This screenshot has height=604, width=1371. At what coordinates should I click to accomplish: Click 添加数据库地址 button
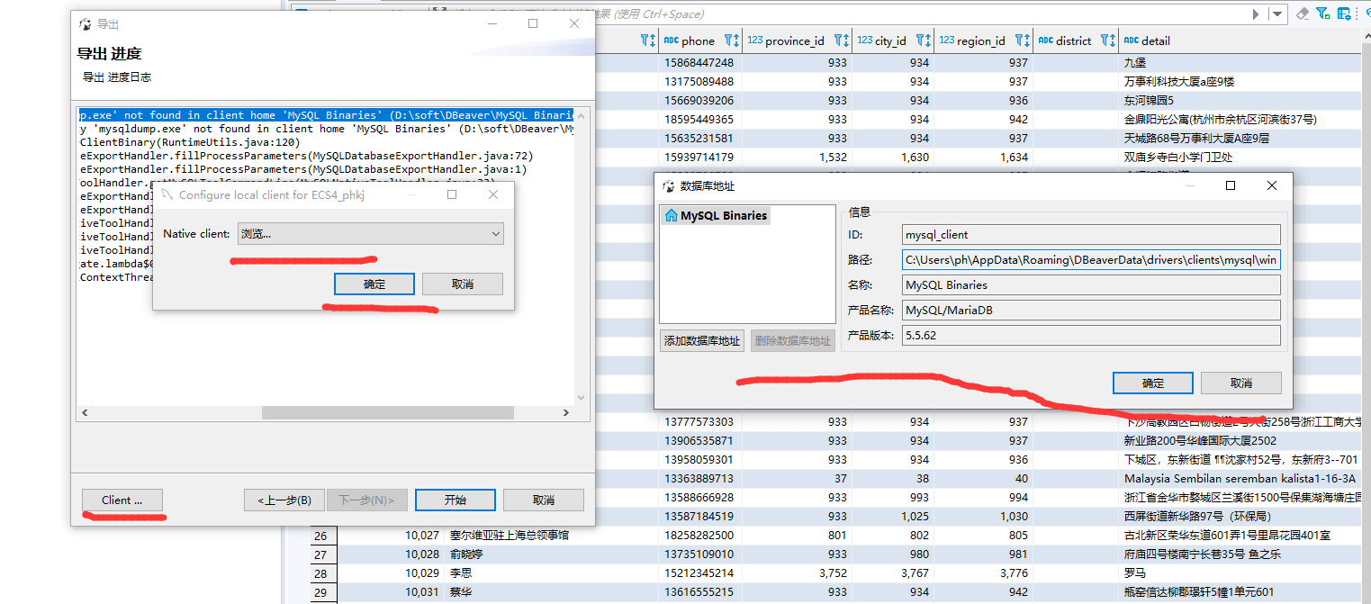pyautogui.click(x=702, y=341)
